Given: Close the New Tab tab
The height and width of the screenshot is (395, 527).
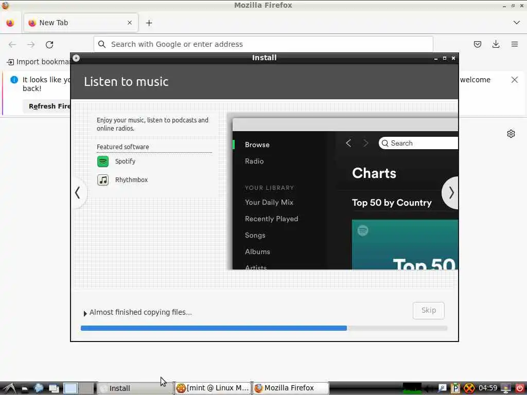Looking at the screenshot, I should pos(130,23).
